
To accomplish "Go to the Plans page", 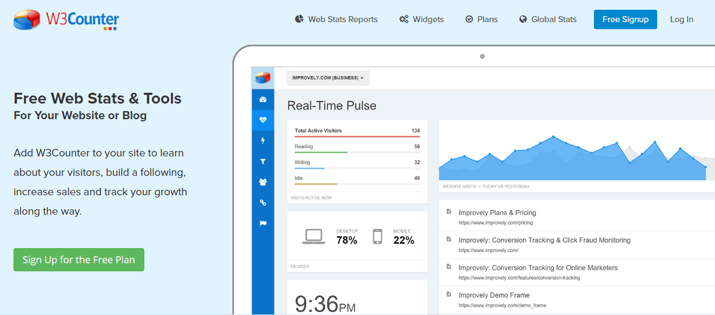I will pyautogui.click(x=481, y=19).
